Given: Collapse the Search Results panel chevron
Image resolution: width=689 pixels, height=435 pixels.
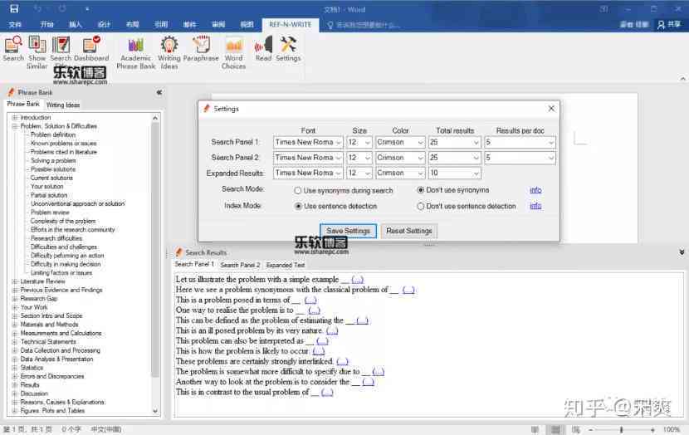Looking at the screenshot, I should (x=682, y=252).
